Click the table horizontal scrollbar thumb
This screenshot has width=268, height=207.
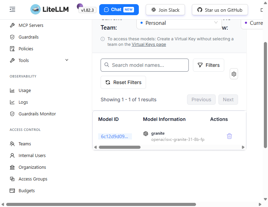pyautogui.click(x=120, y=147)
